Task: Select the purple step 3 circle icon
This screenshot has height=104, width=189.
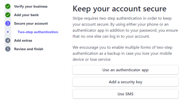Action: [8, 24]
